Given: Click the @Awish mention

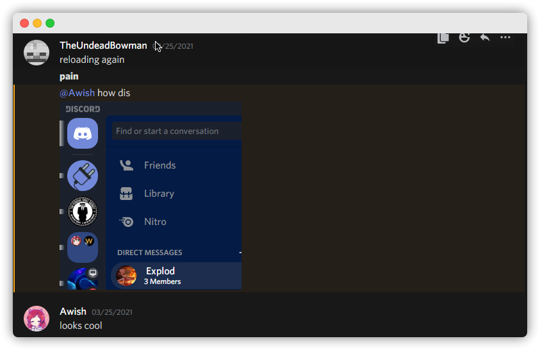Looking at the screenshot, I should [x=77, y=93].
